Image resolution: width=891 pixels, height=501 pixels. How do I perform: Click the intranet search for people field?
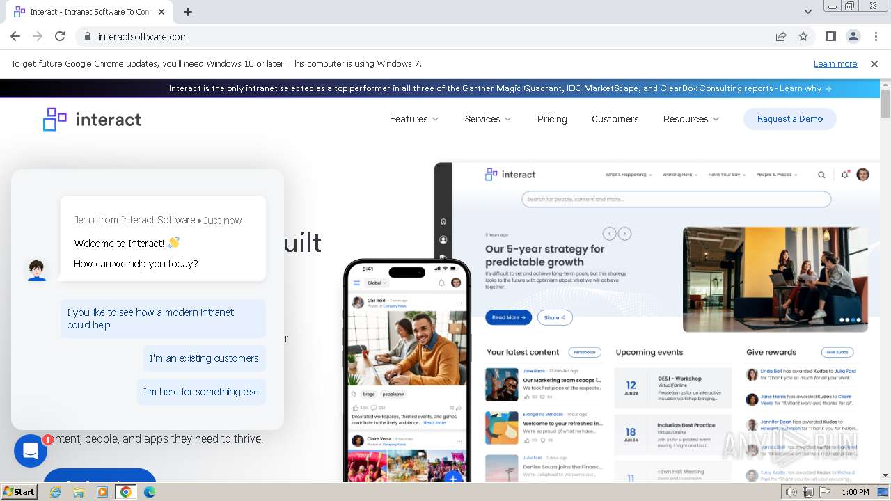(677, 200)
